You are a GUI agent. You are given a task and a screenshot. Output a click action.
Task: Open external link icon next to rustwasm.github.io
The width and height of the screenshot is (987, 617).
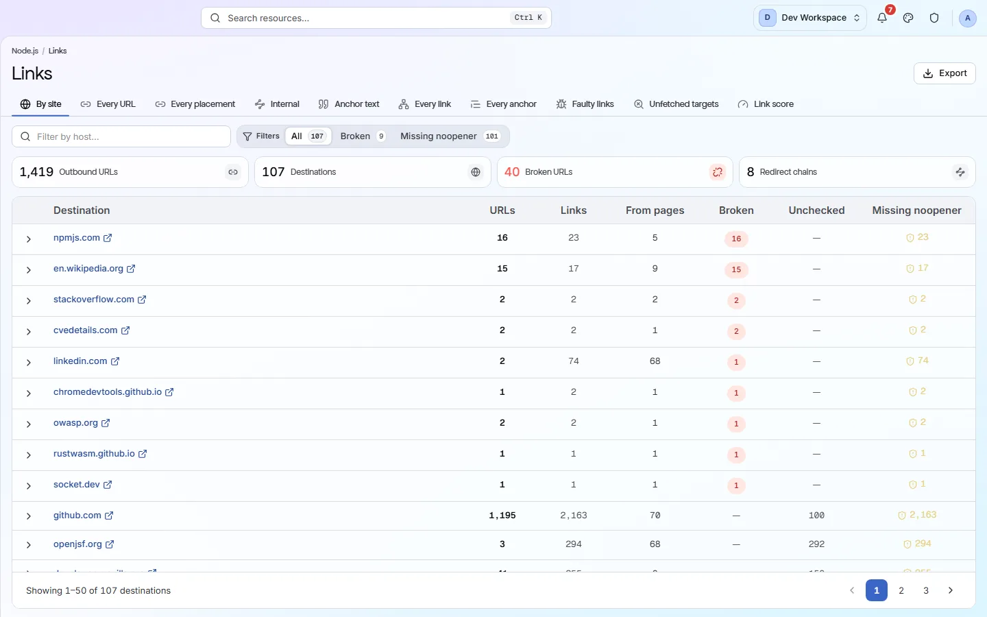pyautogui.click(x=143, y=454)
